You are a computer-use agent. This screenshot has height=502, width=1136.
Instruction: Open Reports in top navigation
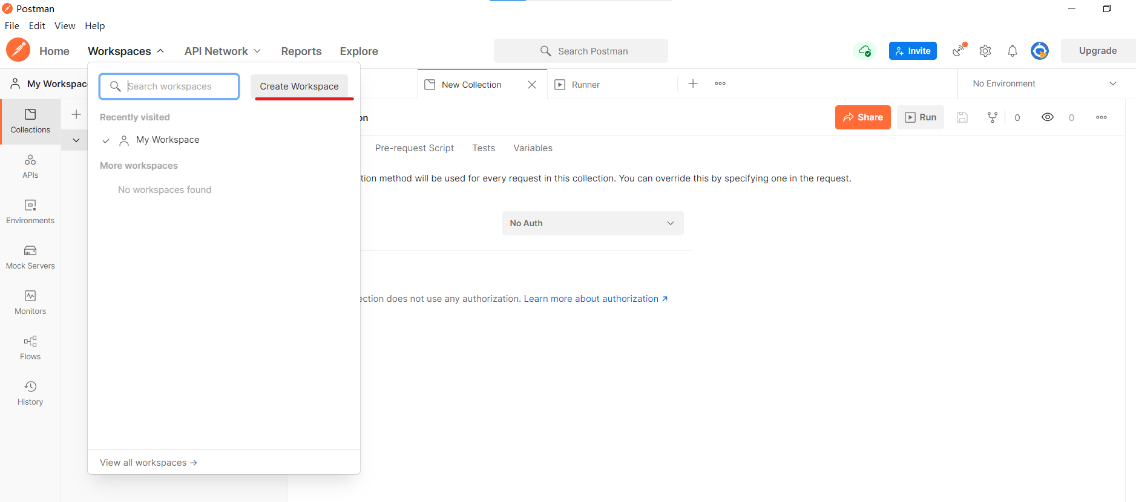click(x=301, y=51)
